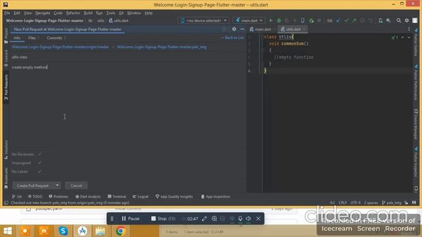Viewport: 422px width, 237px height.
Task: Click the Flutter attach phone icon
Action: coord(303,20)
